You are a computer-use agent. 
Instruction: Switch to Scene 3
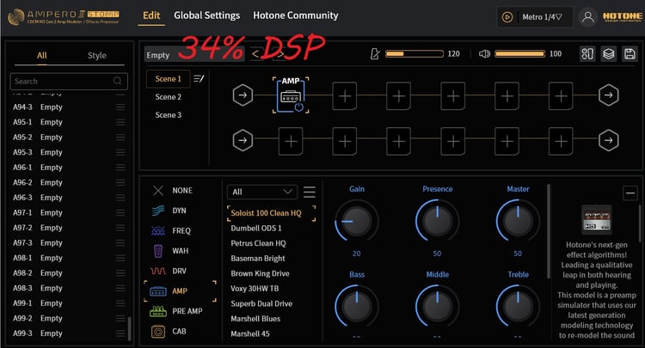click(169, 115)
